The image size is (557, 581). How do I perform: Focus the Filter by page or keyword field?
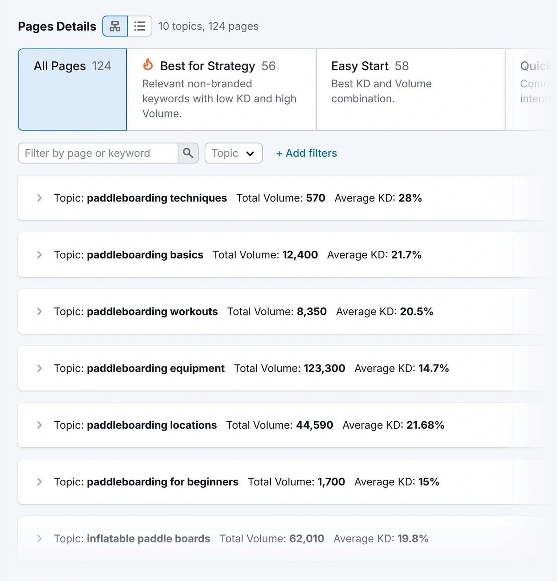tap(98, 153)
